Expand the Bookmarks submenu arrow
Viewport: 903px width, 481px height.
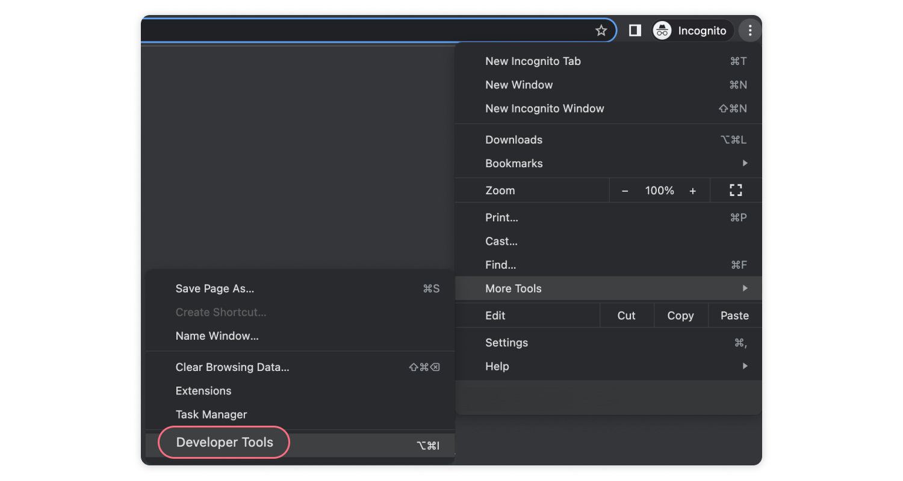(x=745, y=163)
